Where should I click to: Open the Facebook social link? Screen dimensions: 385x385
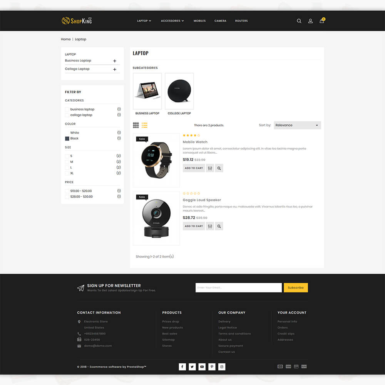(x=182, y=367)
